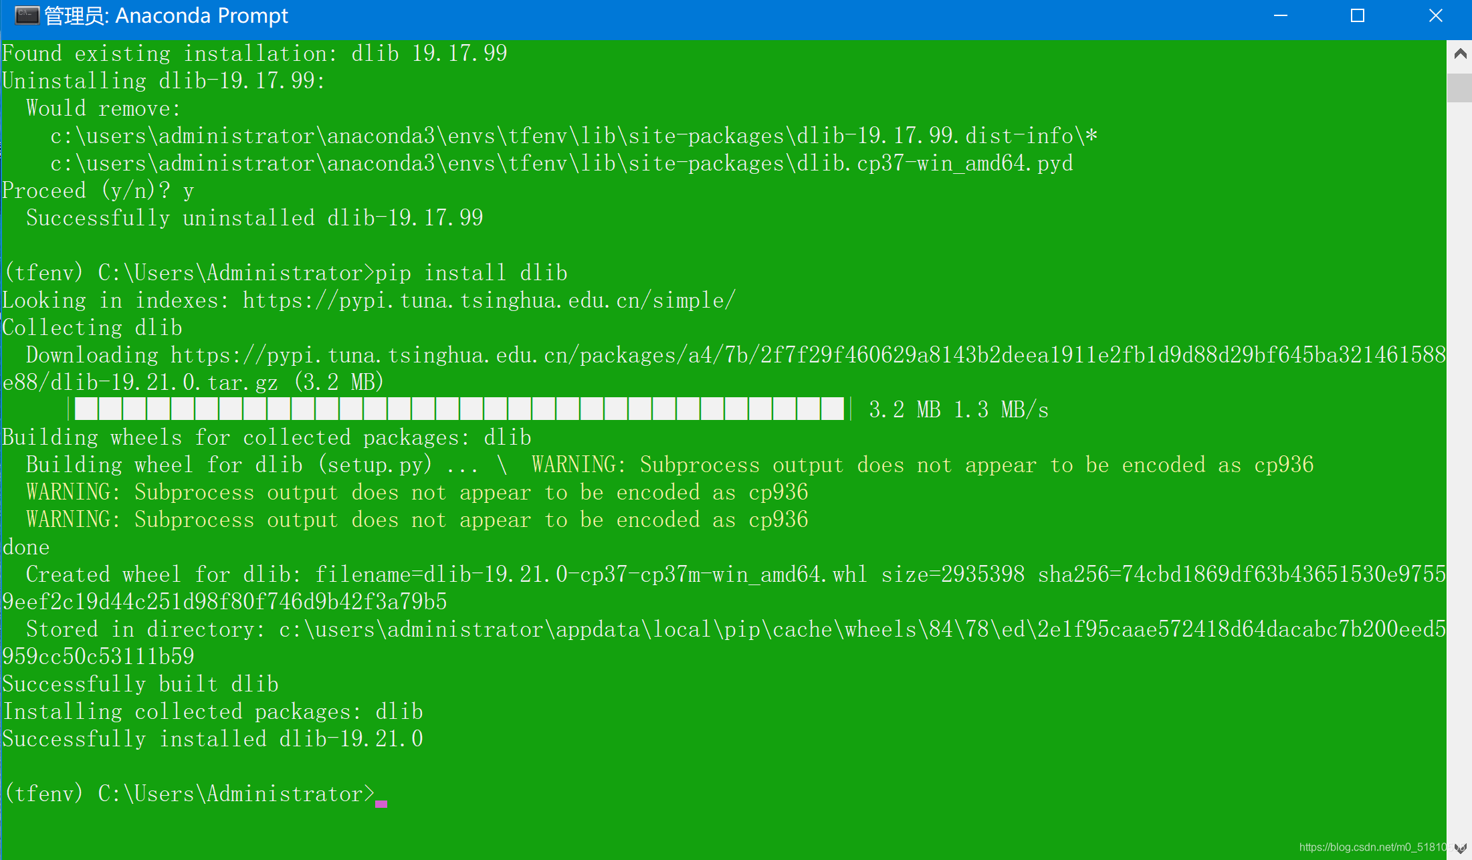
Task: Click the vertical scrollbar track area
Action: click(x=1463, y=461)
